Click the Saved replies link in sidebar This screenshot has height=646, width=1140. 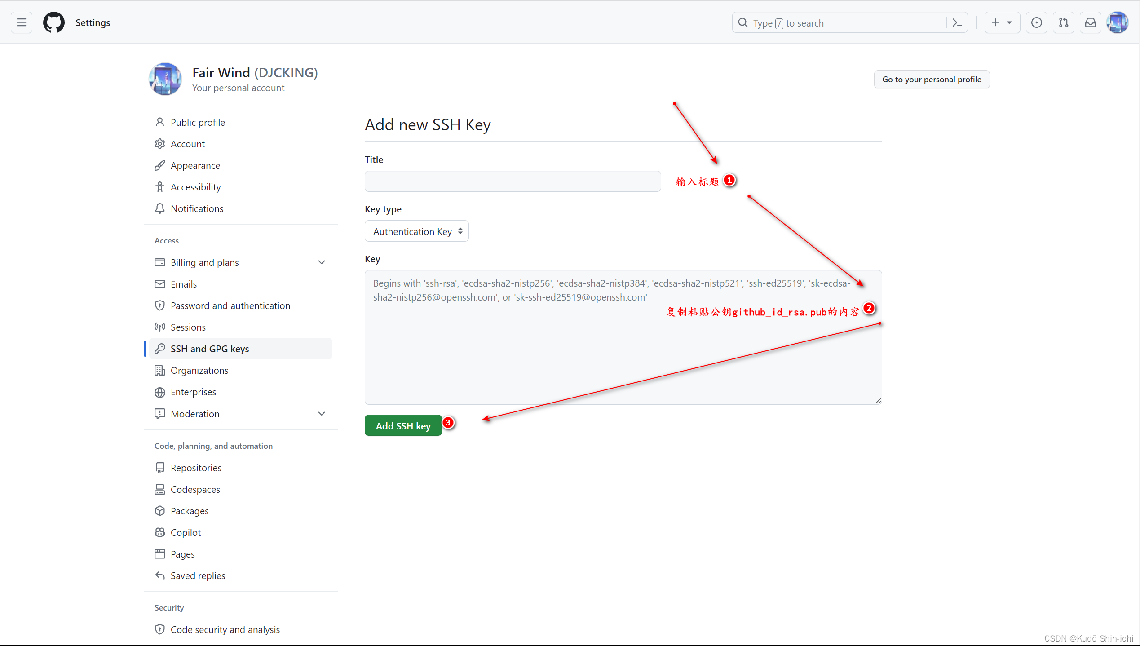pos(198,575)
